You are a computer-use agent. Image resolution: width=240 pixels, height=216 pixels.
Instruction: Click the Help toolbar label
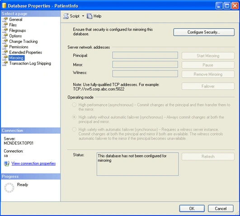(98, 16)
